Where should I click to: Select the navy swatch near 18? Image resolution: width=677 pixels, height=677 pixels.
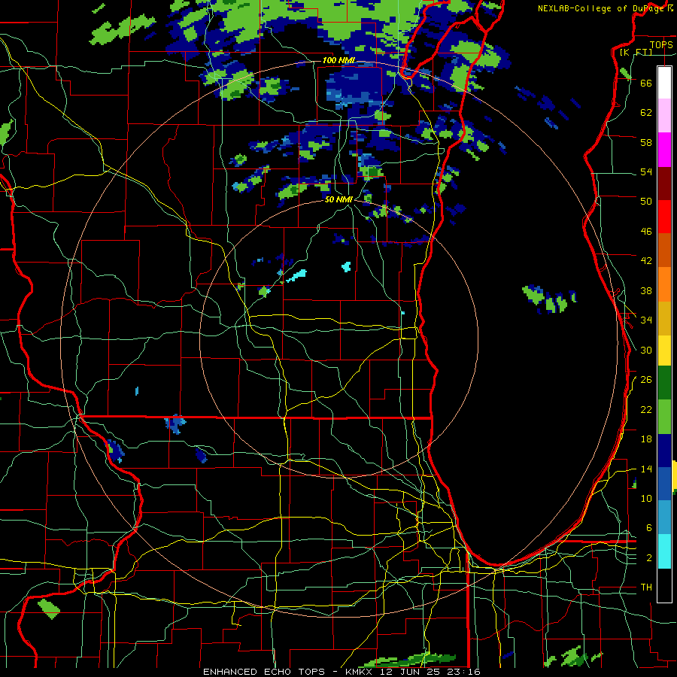point(664,451)
